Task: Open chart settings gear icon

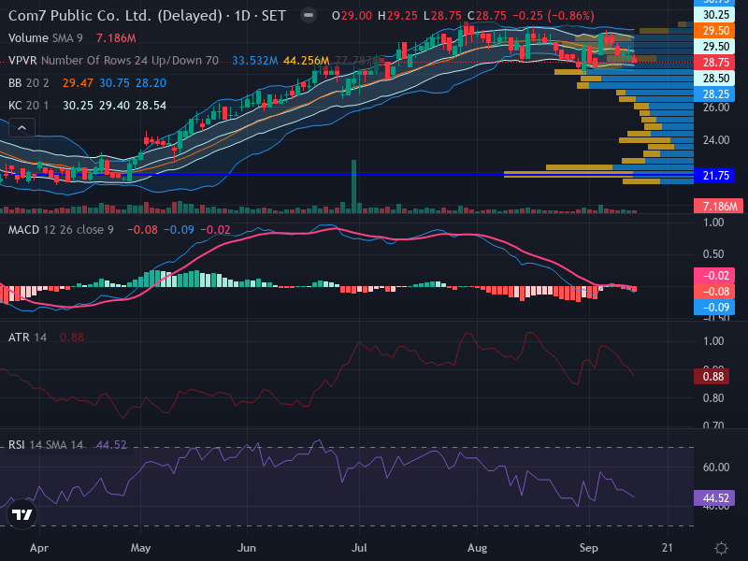Action: [x=721, y=548]
